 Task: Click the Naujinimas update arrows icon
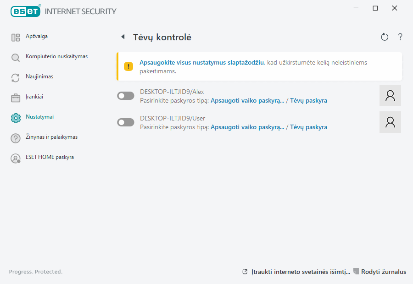click(x=16, y=78)
